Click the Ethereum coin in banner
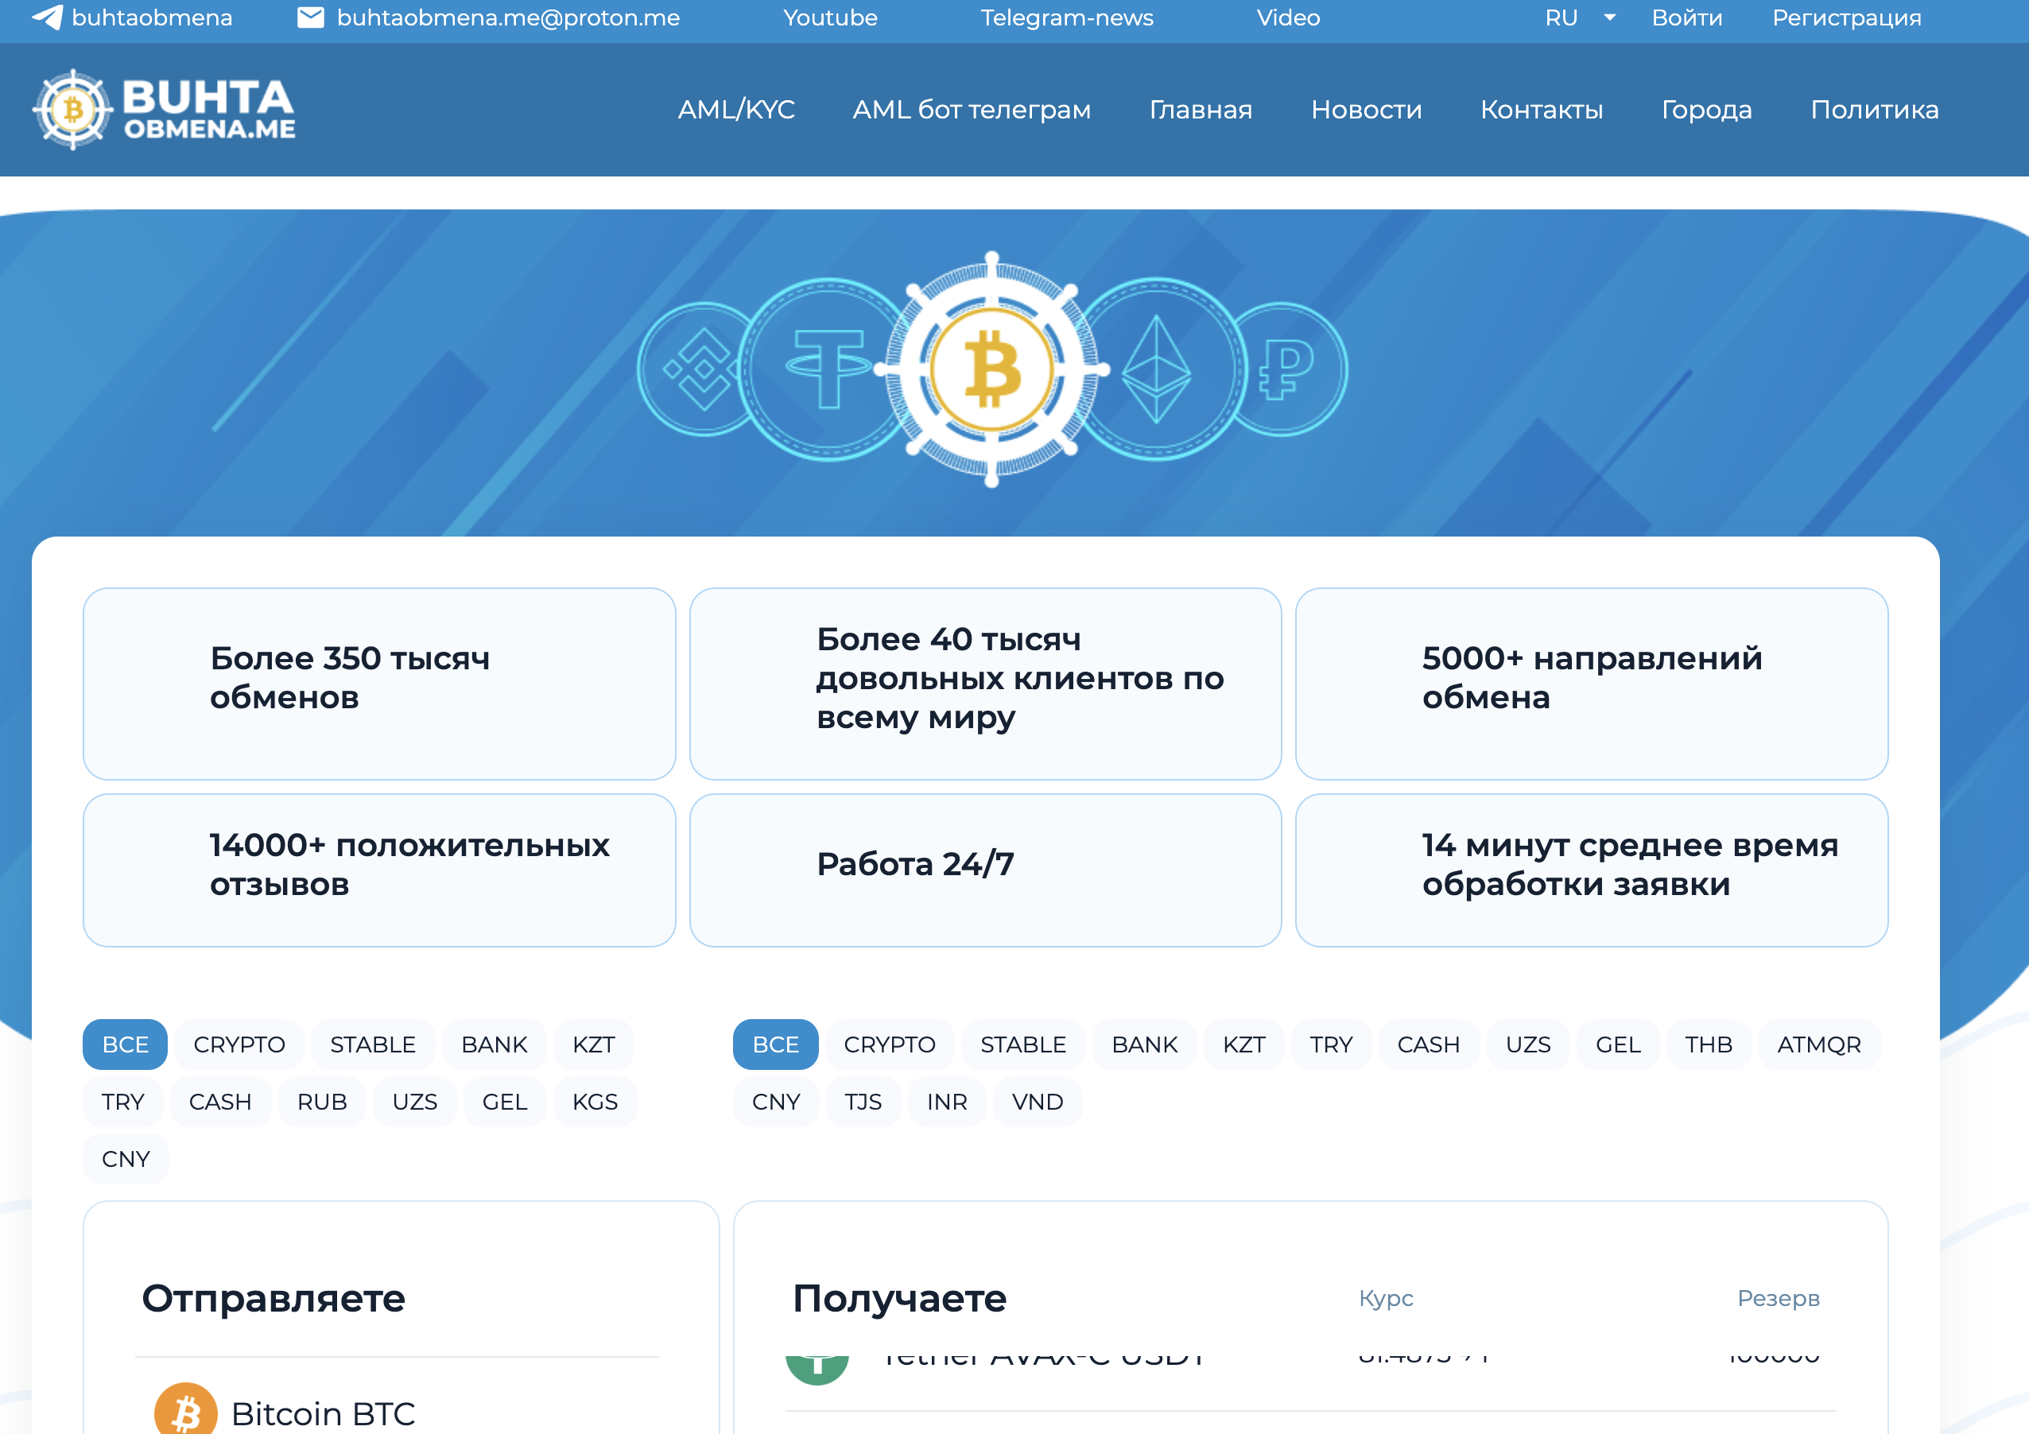 [x=1156, y=370]
